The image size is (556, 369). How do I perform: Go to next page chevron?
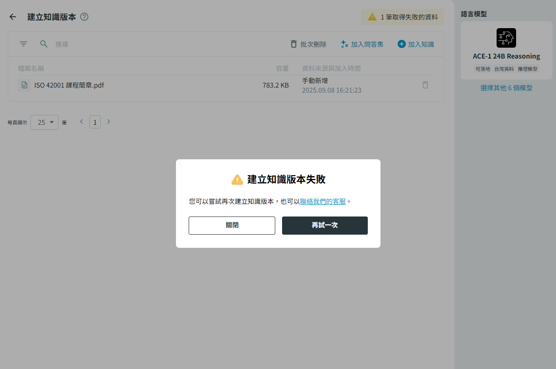(x=108, y=122)
